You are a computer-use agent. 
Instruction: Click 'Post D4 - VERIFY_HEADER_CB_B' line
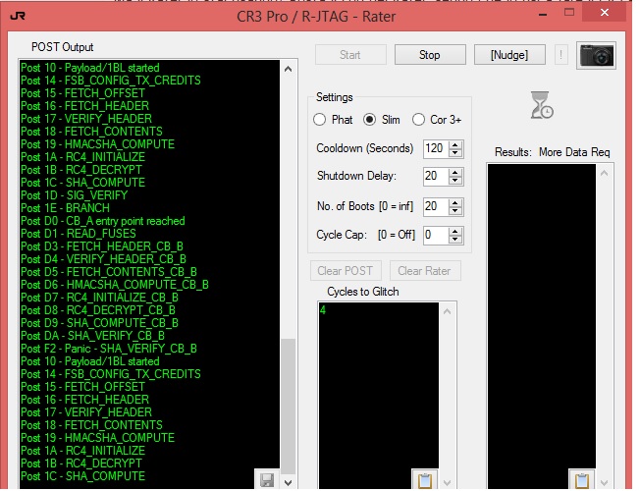104,259
